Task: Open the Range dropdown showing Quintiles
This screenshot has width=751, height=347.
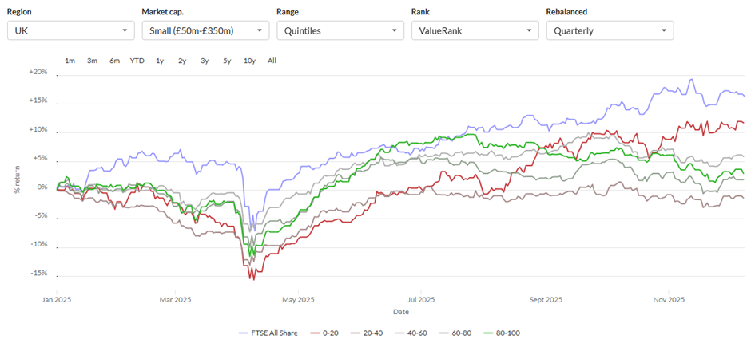Action: click(340, 30)
